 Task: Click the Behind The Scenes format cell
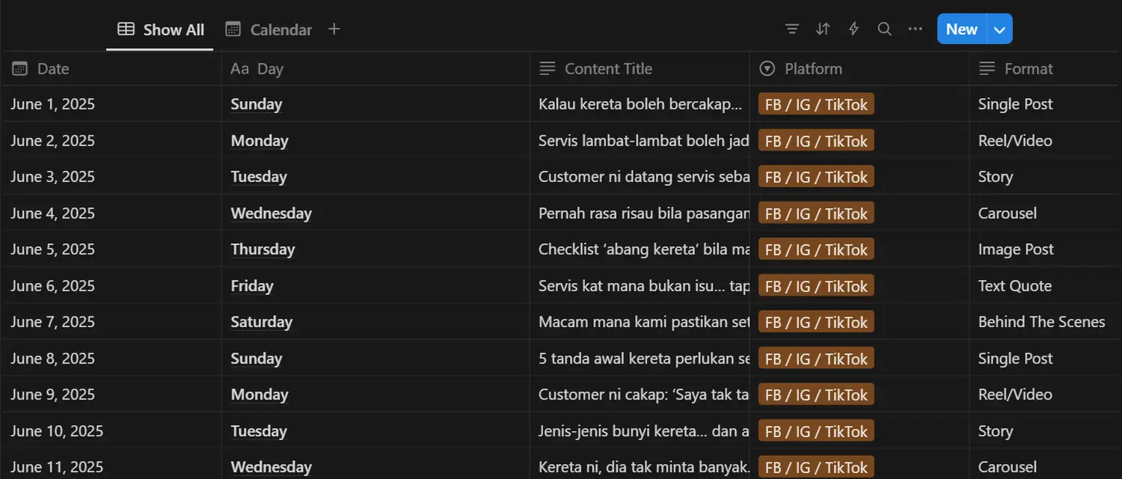click(x=1041, y=322)
